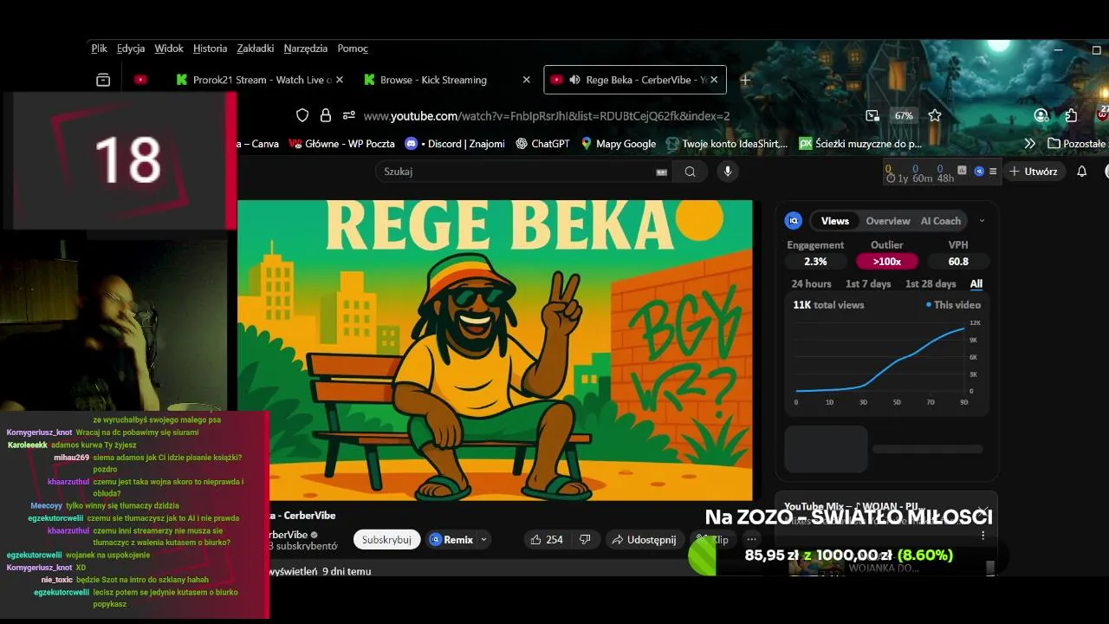Image resolution: width=1109 pixels, height=624 pixels.
Task: Mute the Rege Beka tab's speaker icon
Action: pyautogui.click(x=574, y=80)
